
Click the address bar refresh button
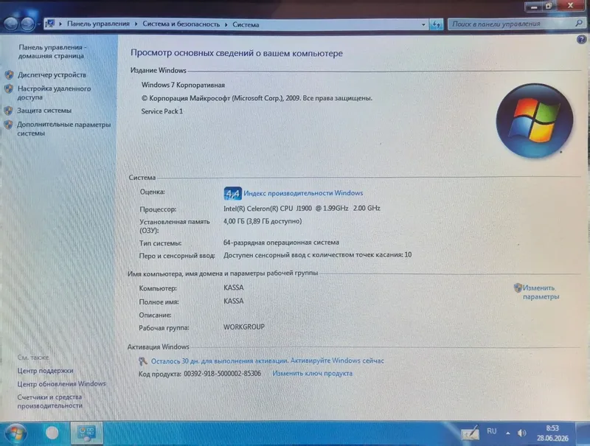pos(436,25)
